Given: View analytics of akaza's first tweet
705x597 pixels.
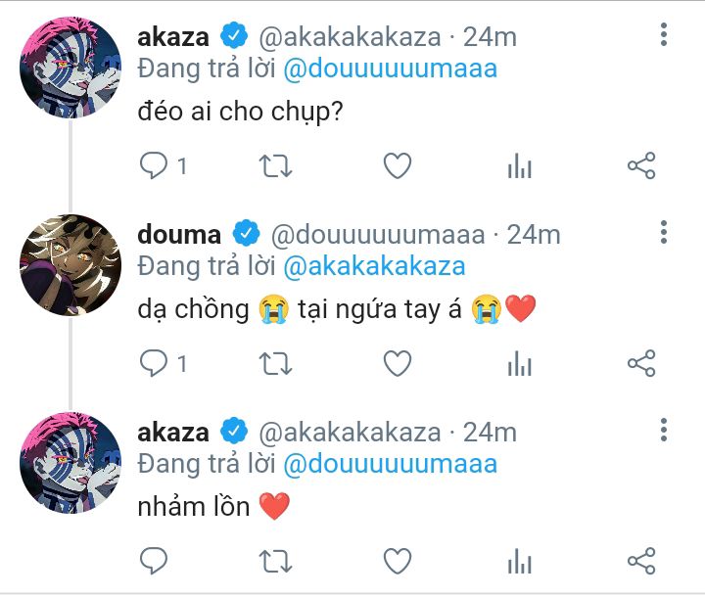Looking at the screenshot, I should click(x=520, y=165).
